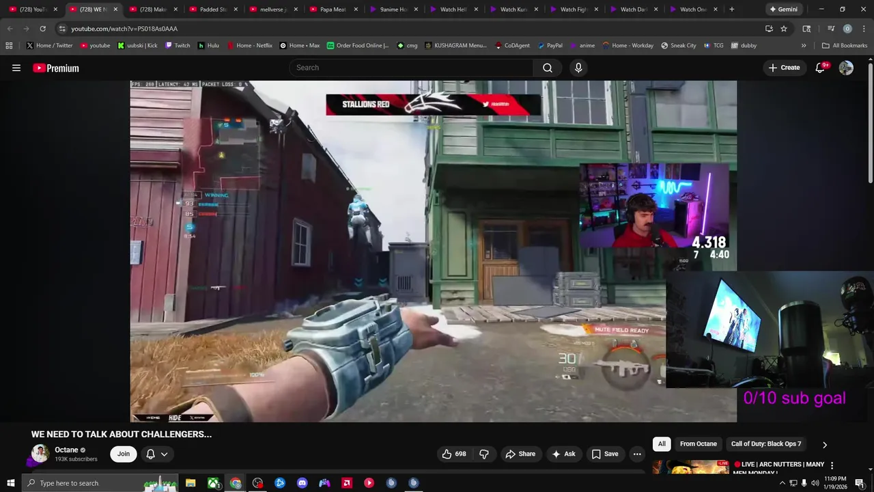Open a new Chrome tab
The height and width of the screenshot is (492, 874).
tap(732, 10)
